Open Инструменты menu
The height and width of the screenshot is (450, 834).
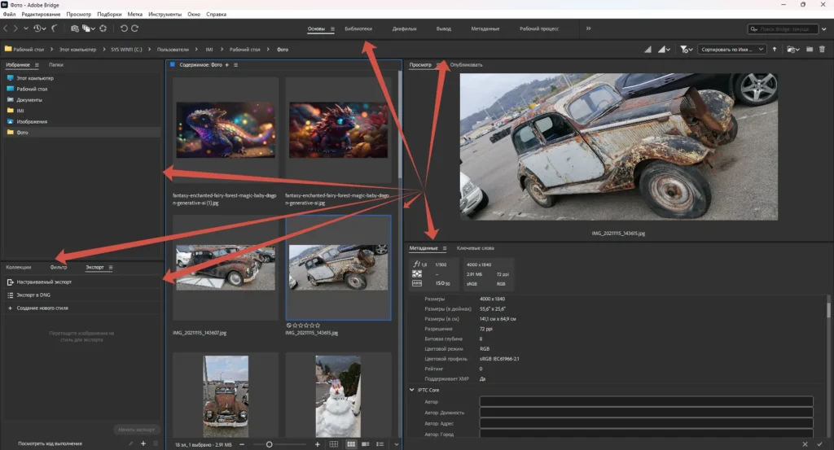point(165,15)
